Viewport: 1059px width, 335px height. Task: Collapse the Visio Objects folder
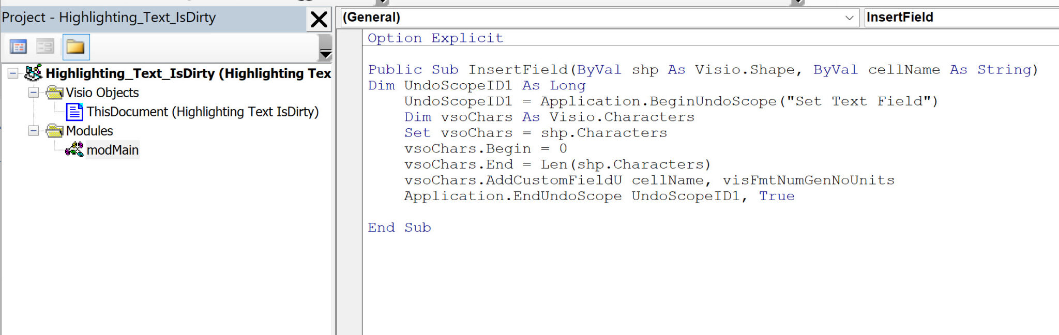[x=34, y=93]
